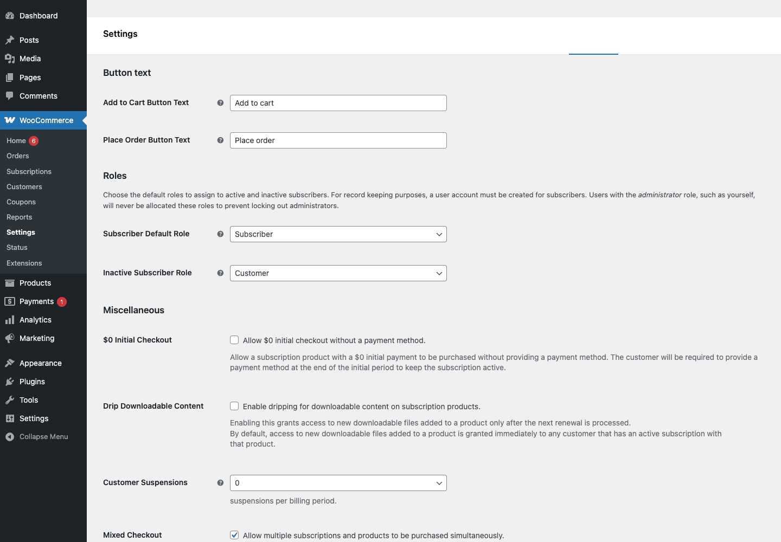
Task: Click the Products archive icon
Action: point(10,283)
